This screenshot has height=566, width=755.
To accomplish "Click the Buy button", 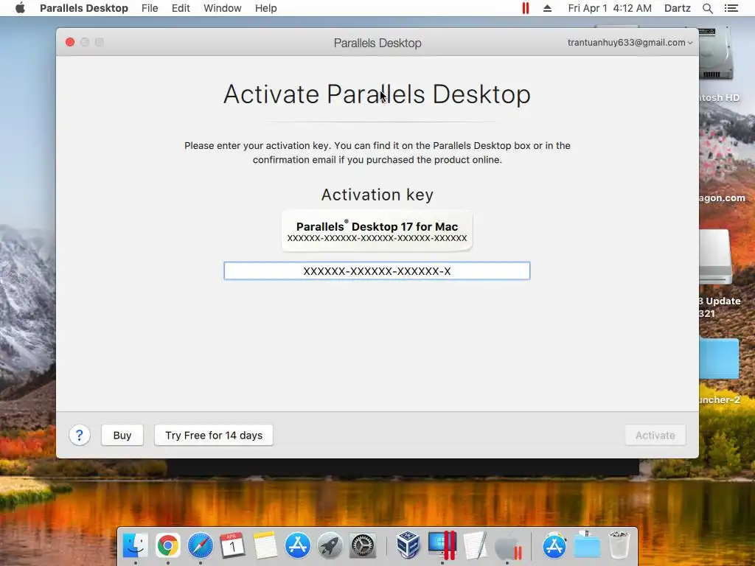I will (122, 435).
